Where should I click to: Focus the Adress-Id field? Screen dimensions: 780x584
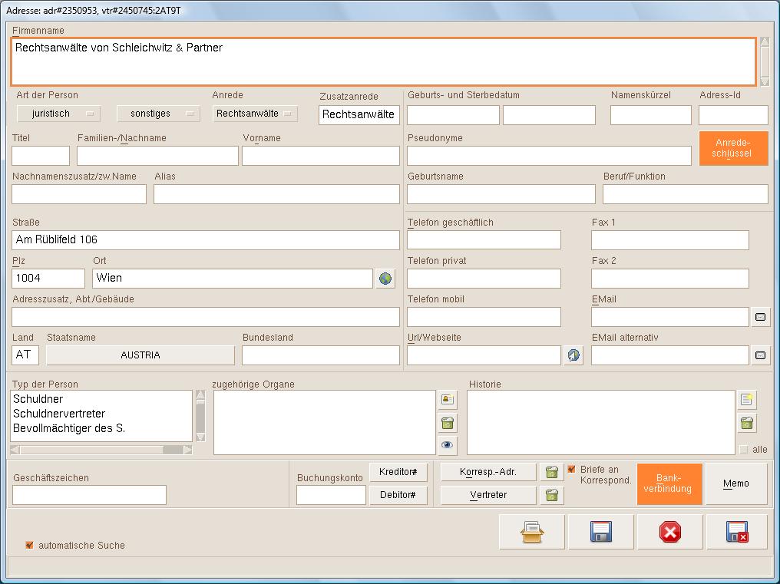click(x=733, y=115)
